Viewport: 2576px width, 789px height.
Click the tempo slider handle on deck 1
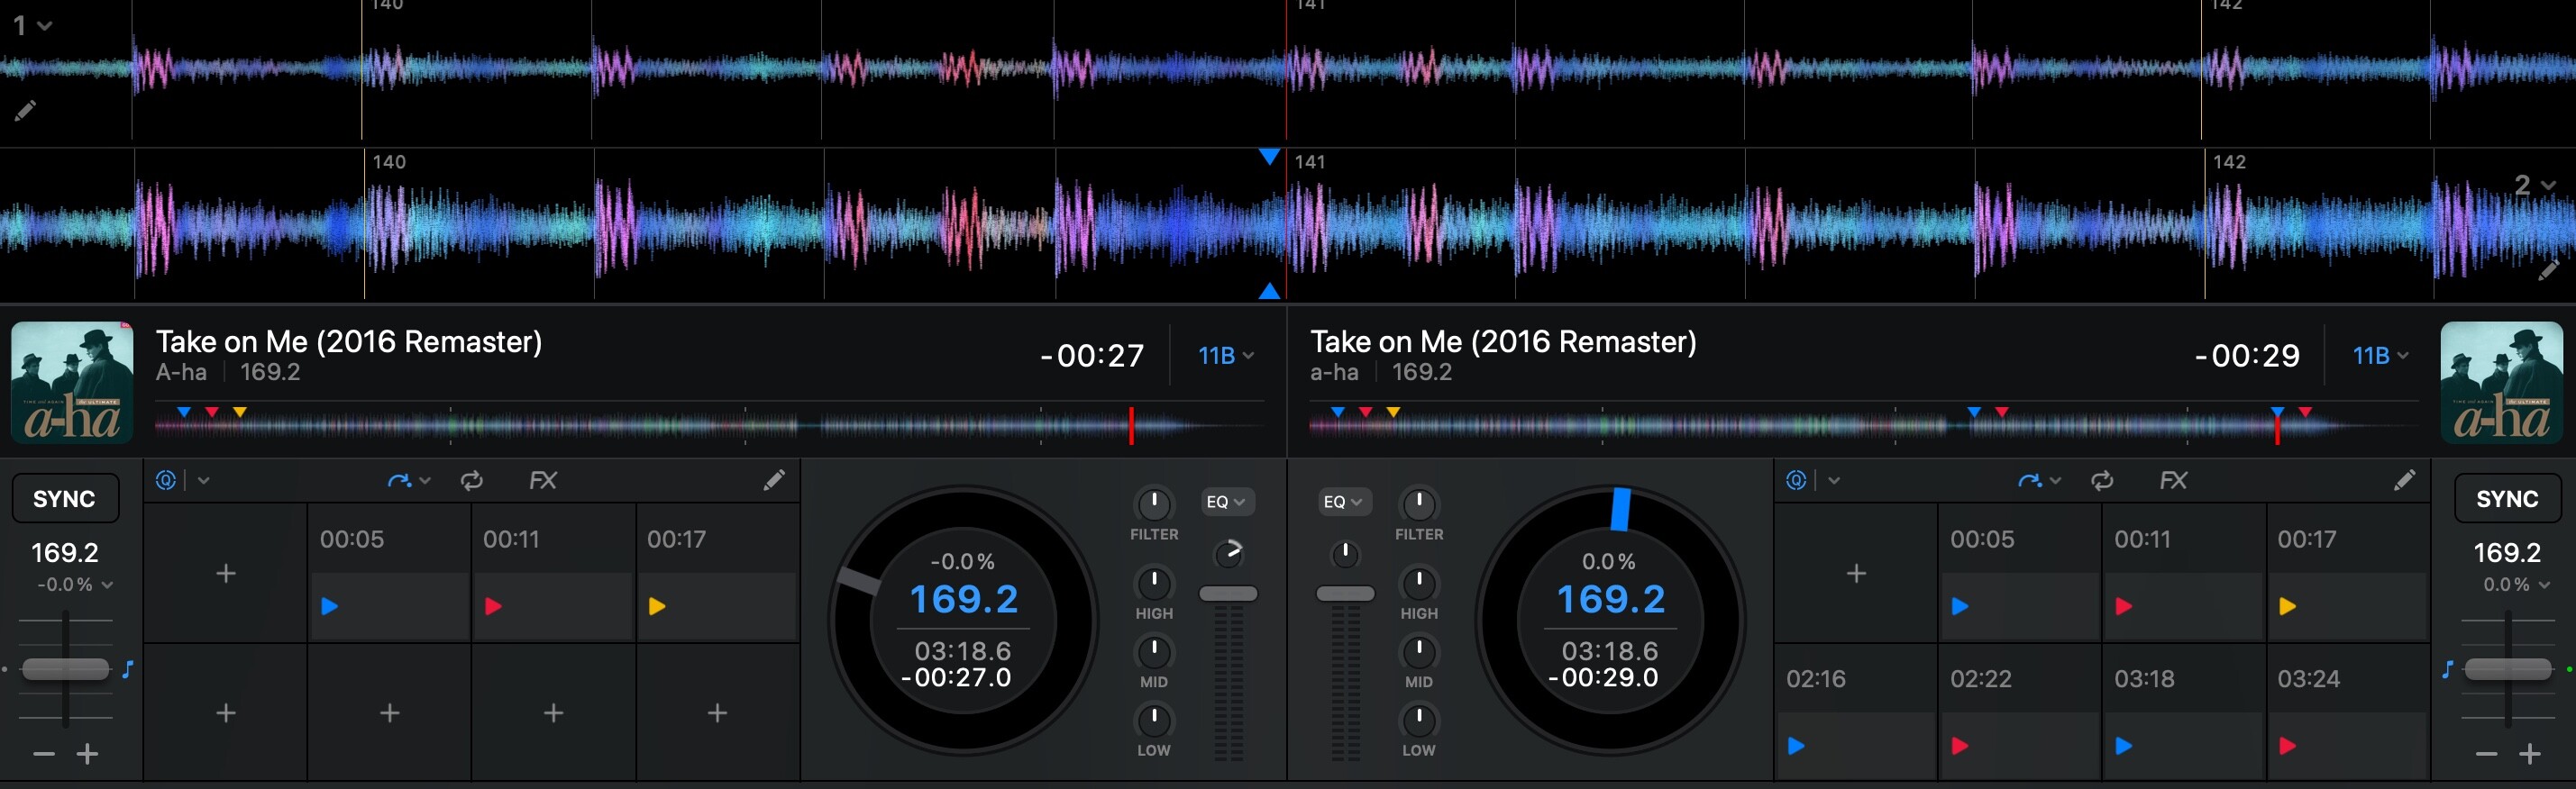(65, 669)
